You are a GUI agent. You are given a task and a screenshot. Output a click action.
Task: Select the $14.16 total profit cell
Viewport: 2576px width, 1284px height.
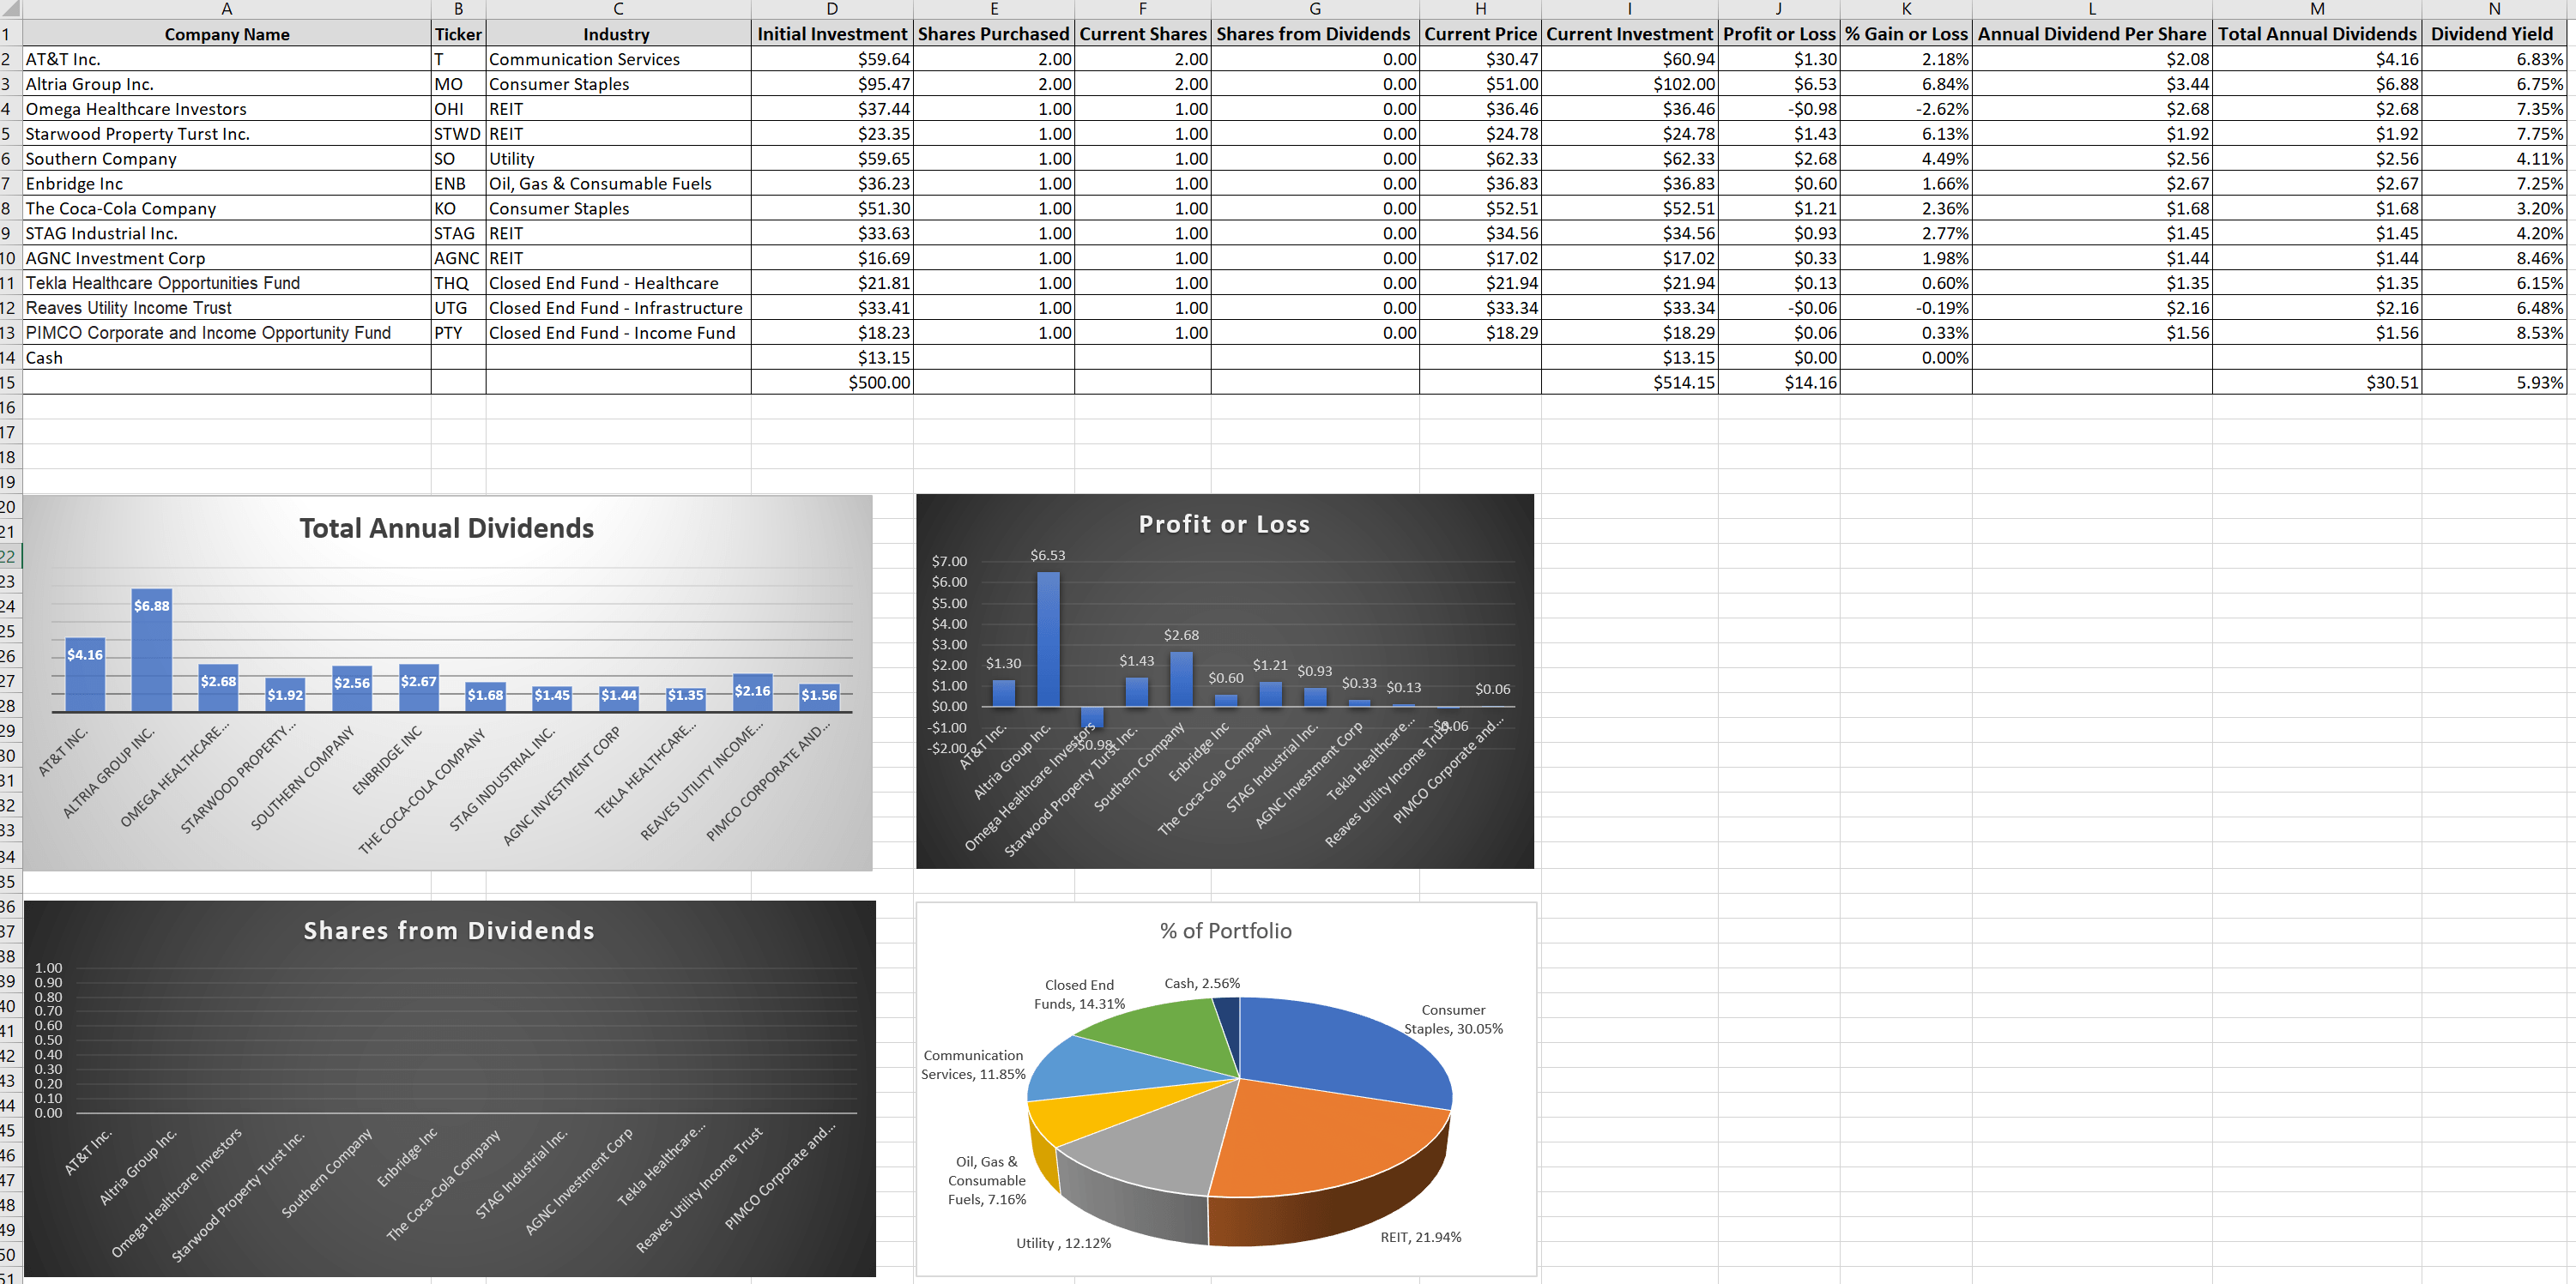pyautogui.click(x=1779, y=383)
